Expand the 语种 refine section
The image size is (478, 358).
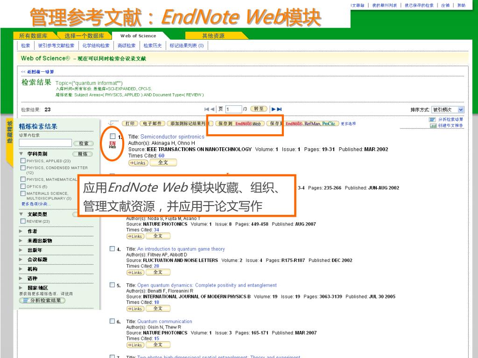21,278
